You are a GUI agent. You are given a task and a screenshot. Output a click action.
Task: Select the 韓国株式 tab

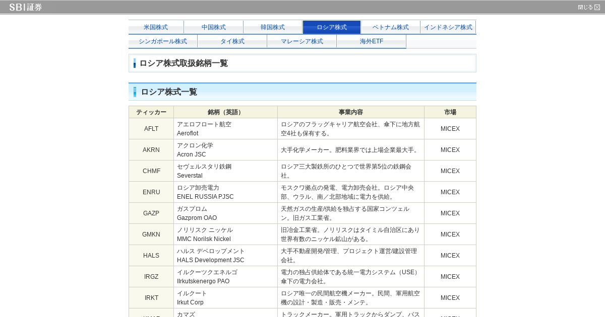pos(273,27)
